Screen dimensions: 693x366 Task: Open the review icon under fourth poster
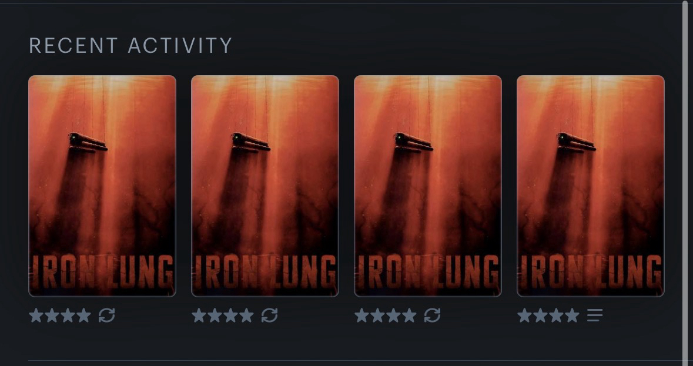click(x=595, y=315)
